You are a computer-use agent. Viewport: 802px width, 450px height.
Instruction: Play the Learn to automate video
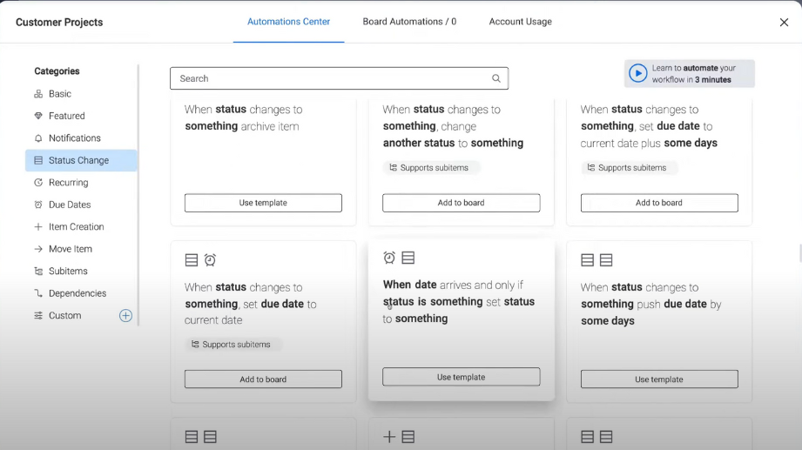(637, 74)
